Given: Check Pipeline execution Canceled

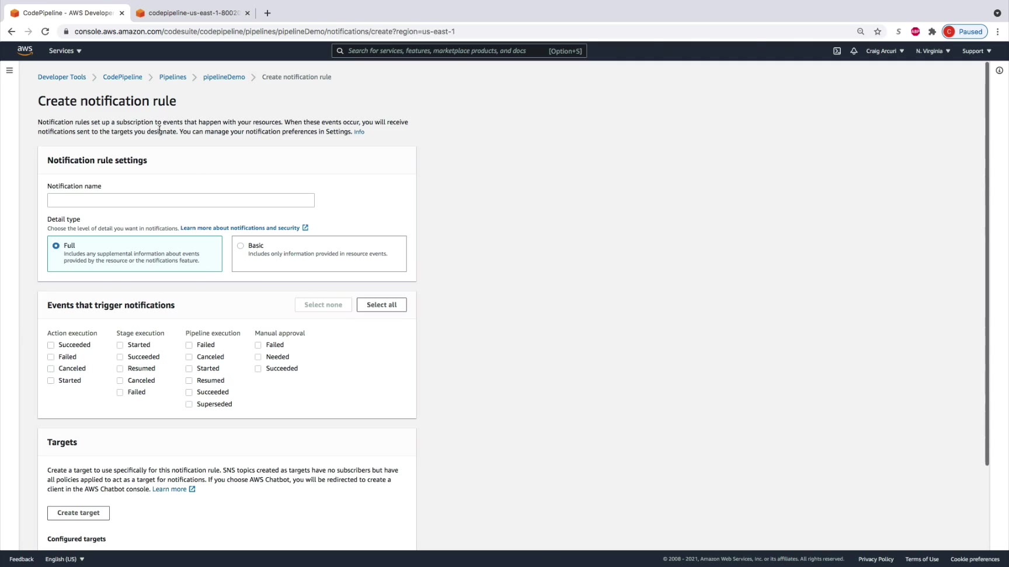Looking at the screenshot, I should (189, 357).
